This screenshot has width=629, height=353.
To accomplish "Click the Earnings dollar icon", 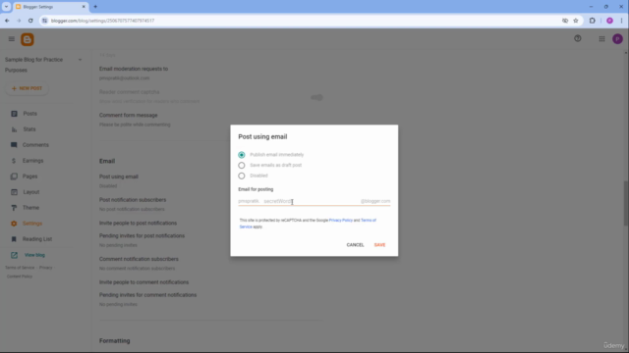I will [x=14, y=161].
